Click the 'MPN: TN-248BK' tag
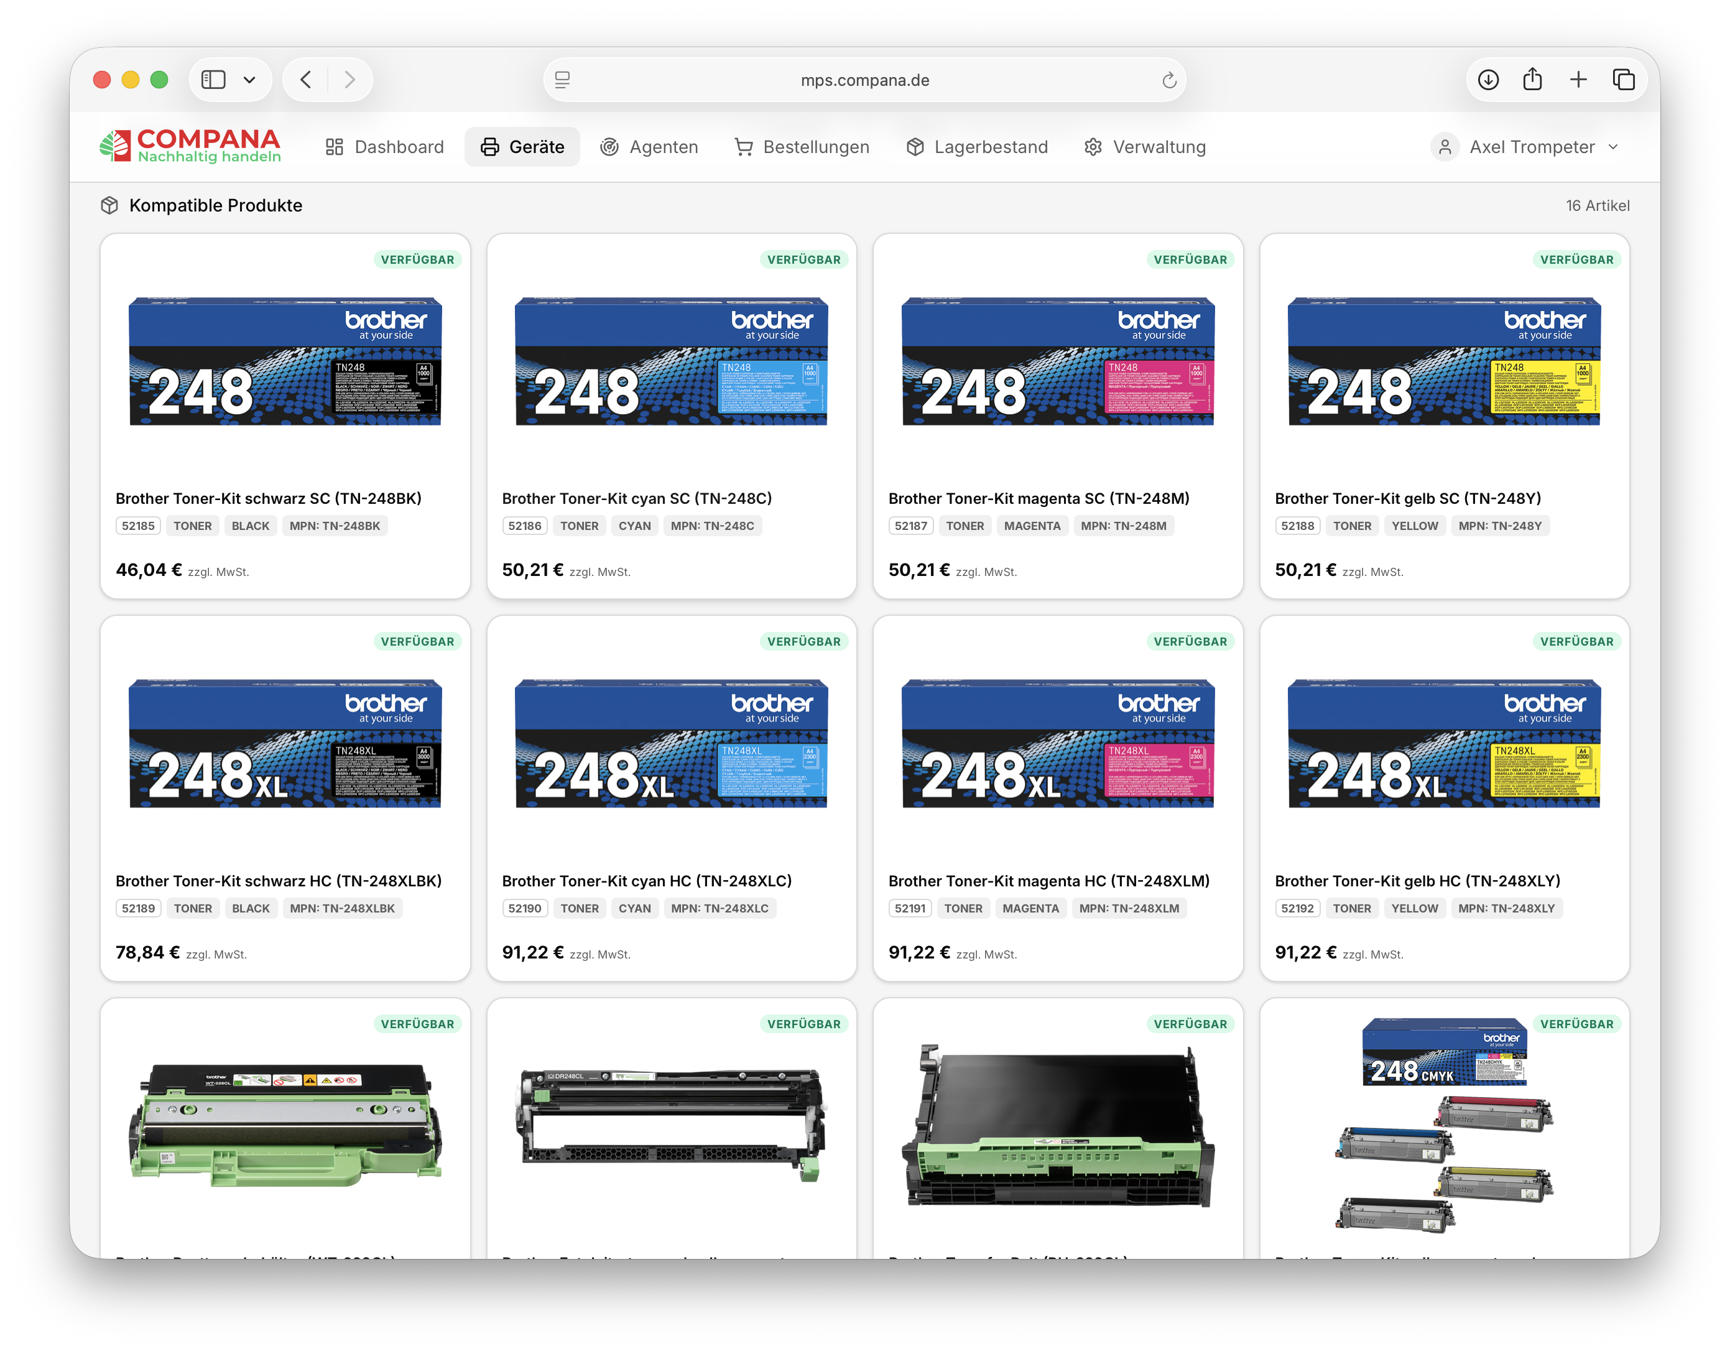This screenshot has width=1730, height=1351. [x=335, y=526]
